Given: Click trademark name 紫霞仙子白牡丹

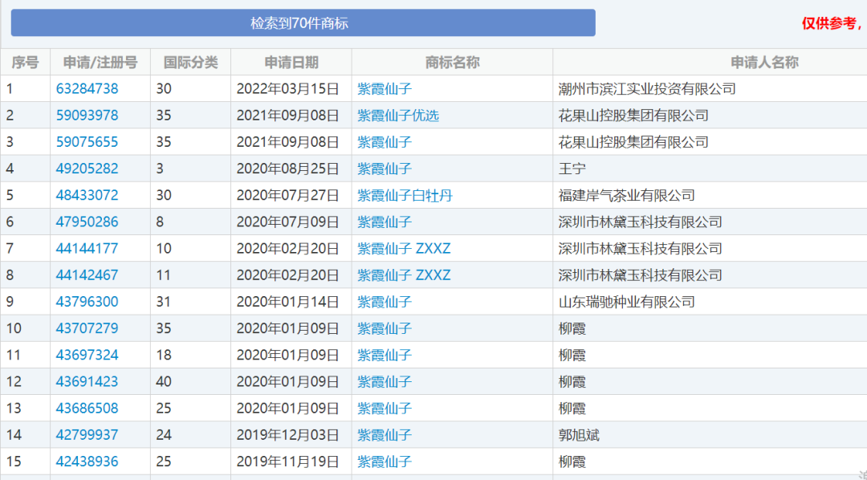Looking at the screenshot, I should (405, 195).
